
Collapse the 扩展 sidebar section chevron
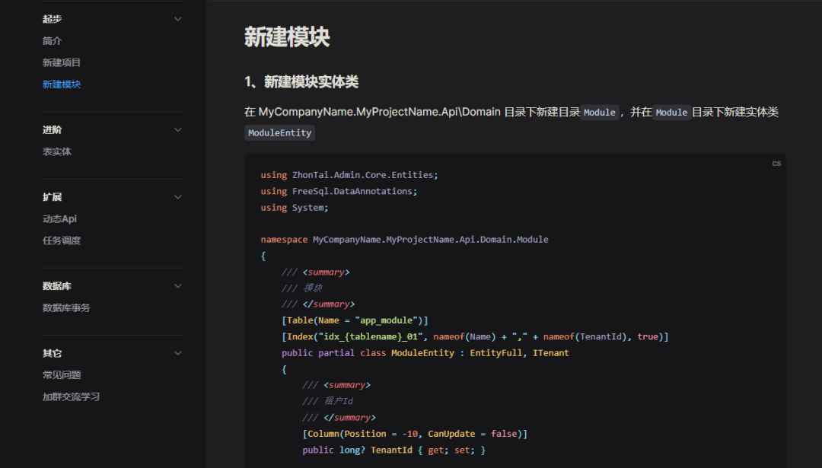[177, 197]
